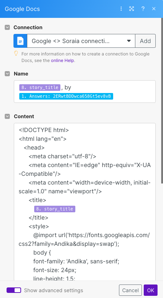Toggle Show advanced settings switch
The image size is (163, 298).
pos(14,290)
